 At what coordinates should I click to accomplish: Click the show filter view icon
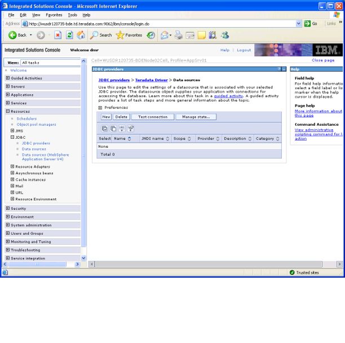pos(122,129)
